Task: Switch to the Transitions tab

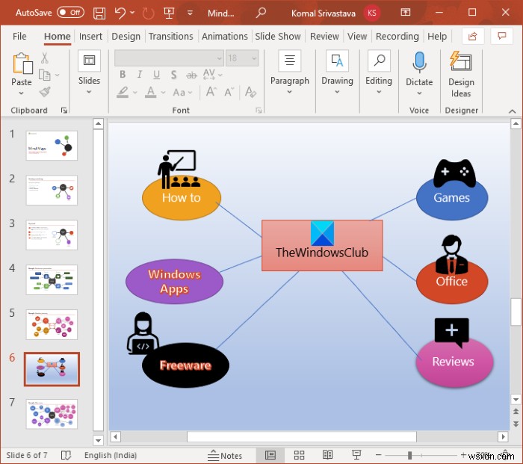Action: (170, 36)
